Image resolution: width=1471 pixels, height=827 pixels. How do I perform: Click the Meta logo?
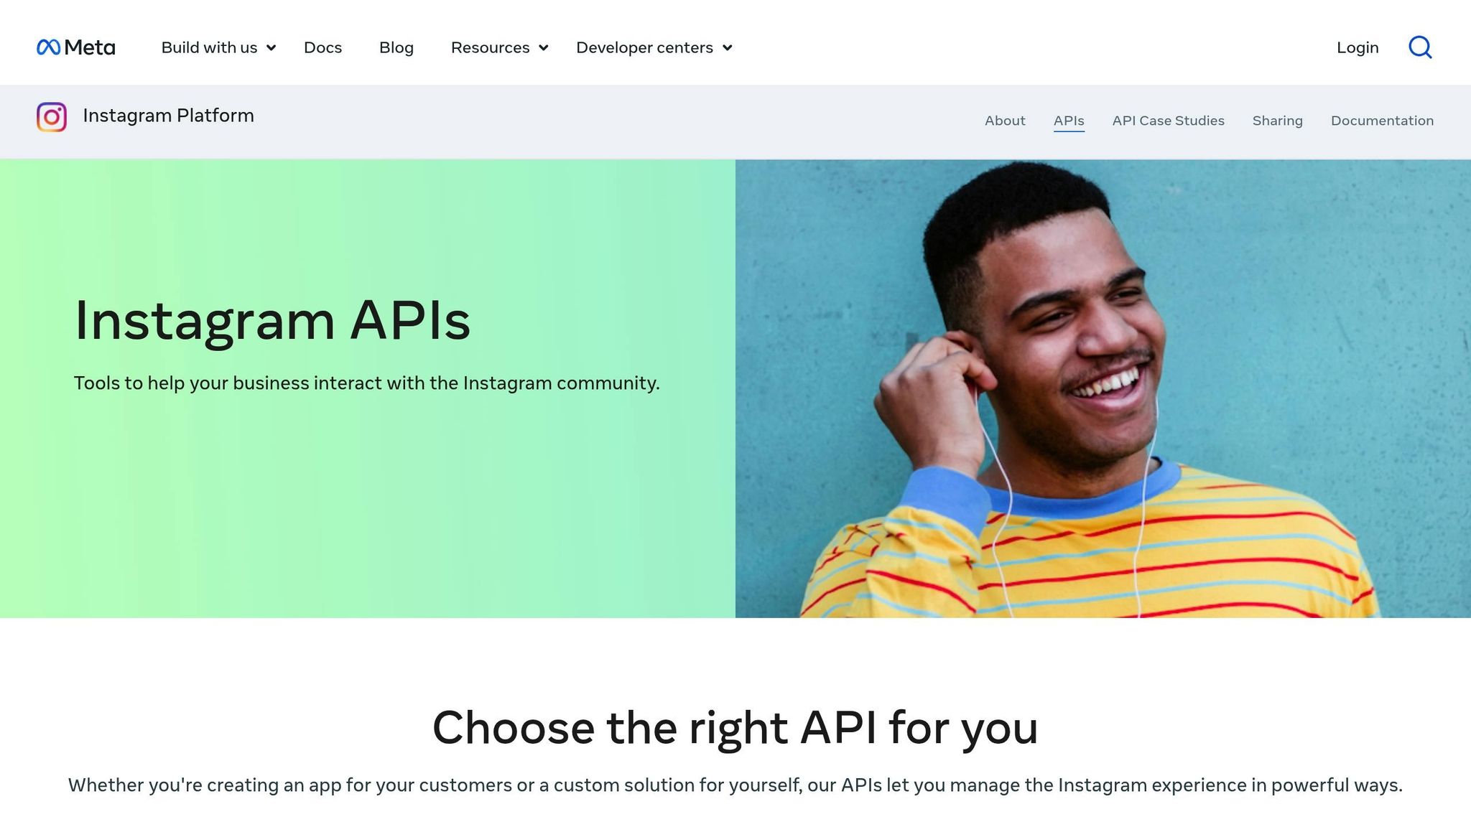[x=75, y=46]
